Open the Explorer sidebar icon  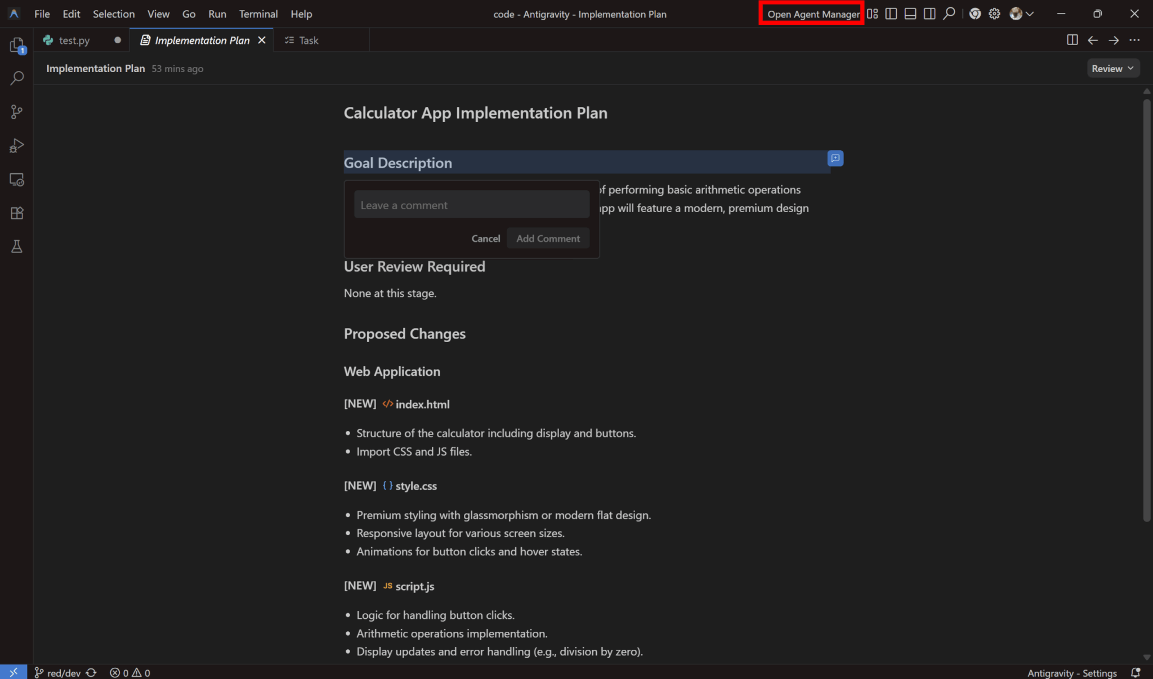(17, 45)
